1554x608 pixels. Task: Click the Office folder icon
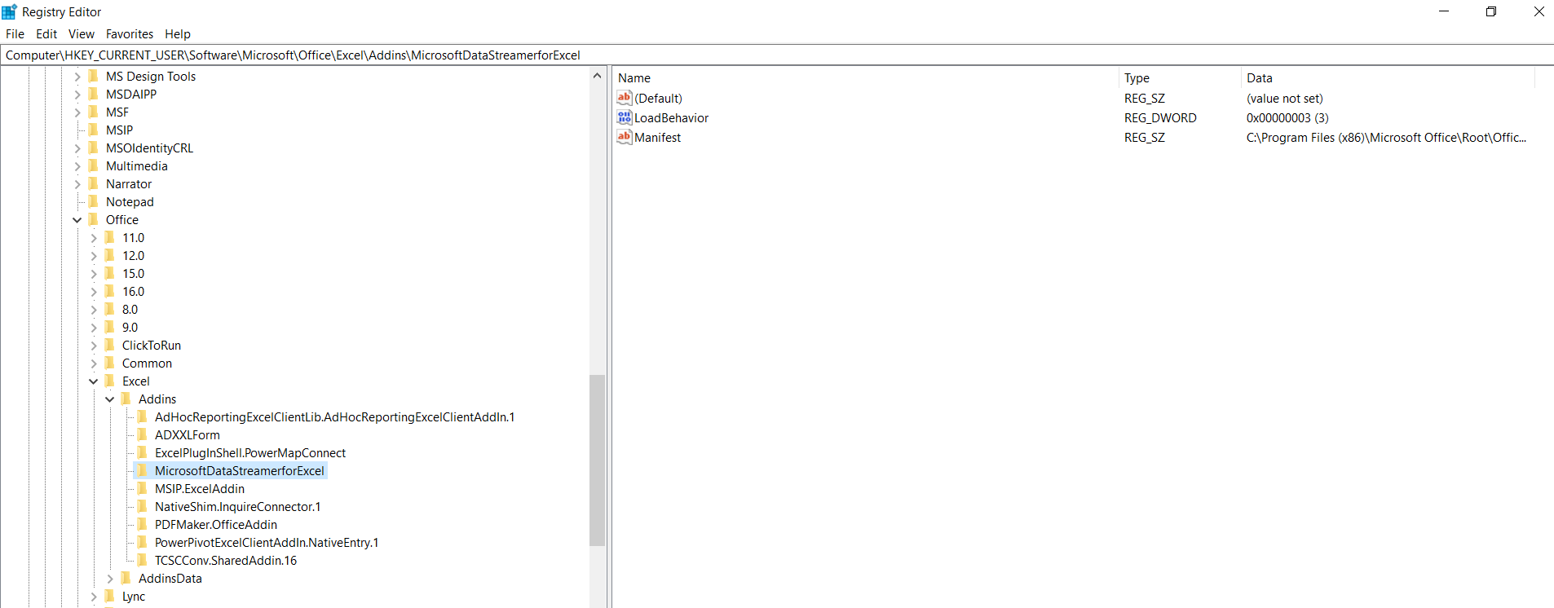point(93,219)
